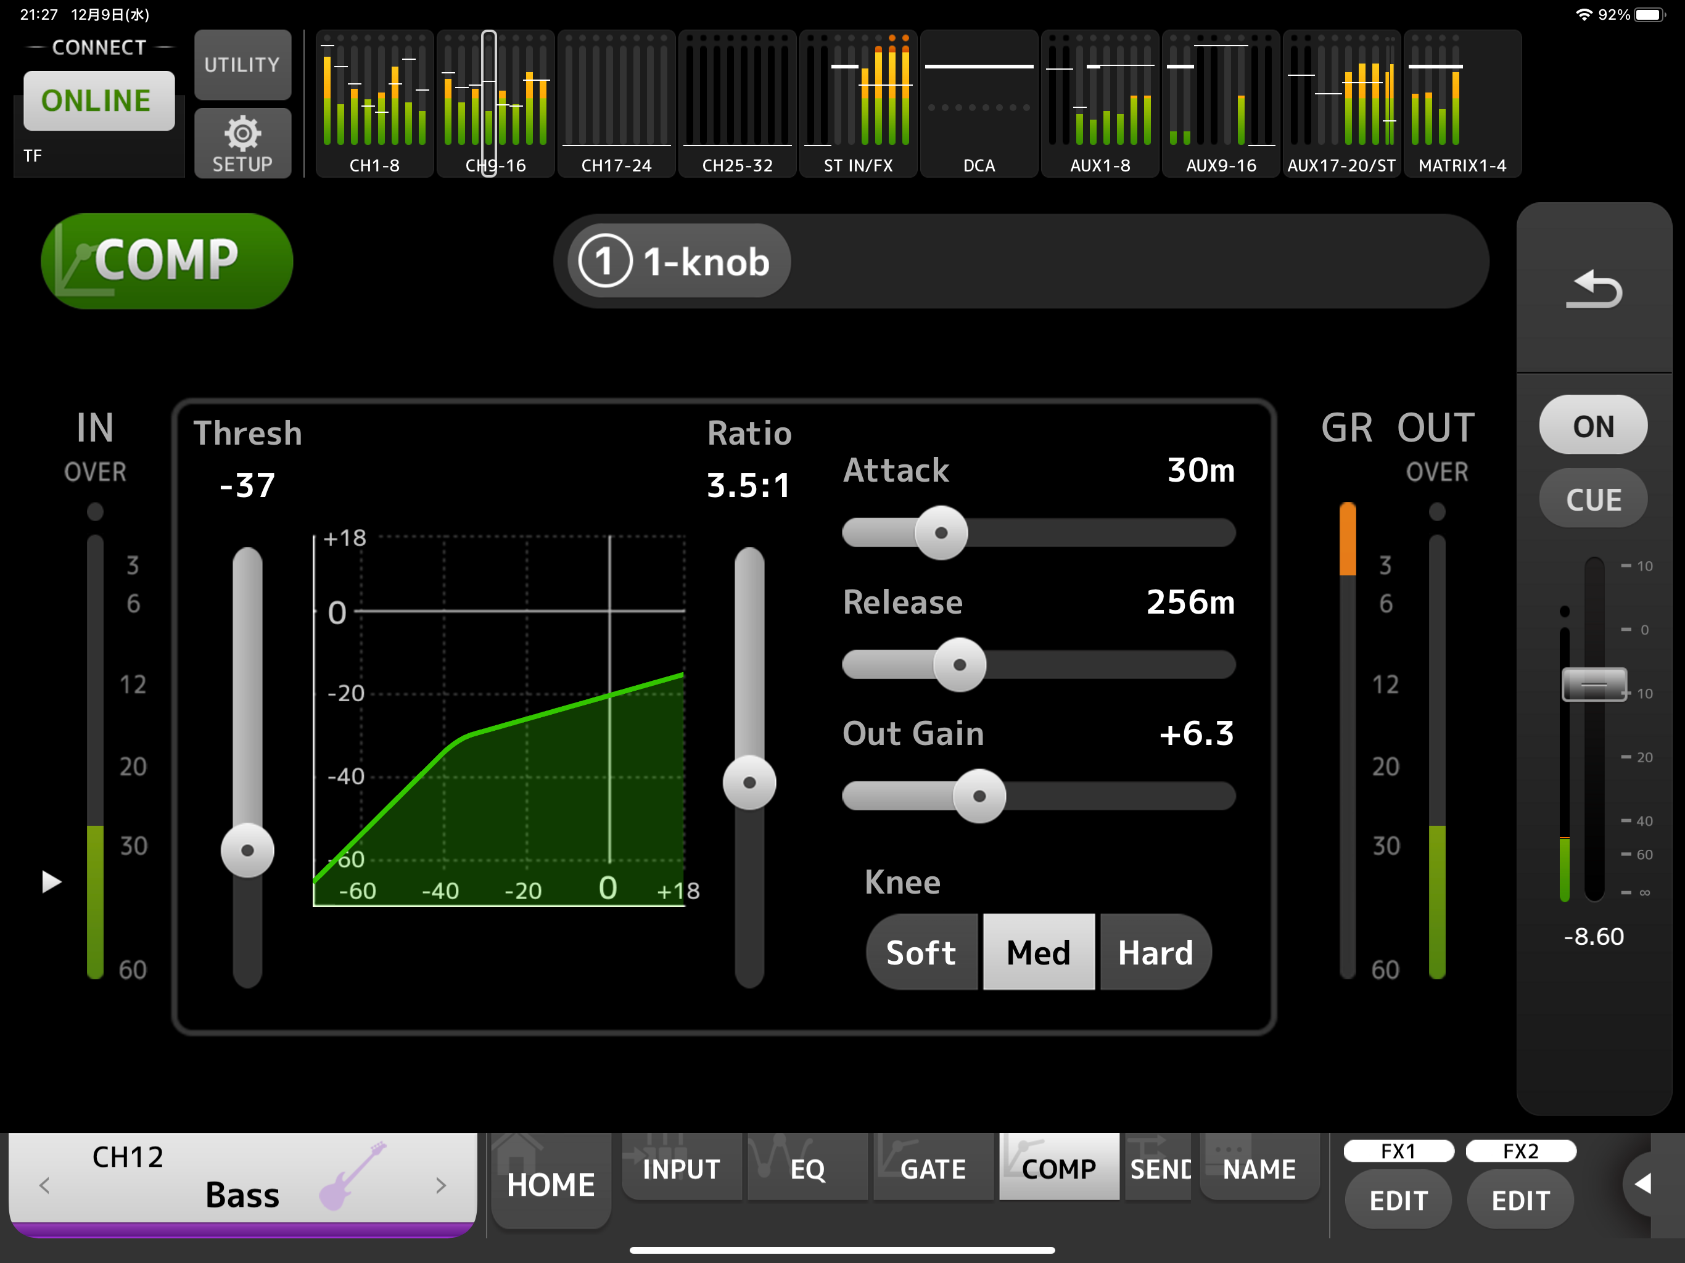Viewport: 1685px width, 1263px height.
Task: Click the Attack slider knob
Action: click(x=941, y=532)
